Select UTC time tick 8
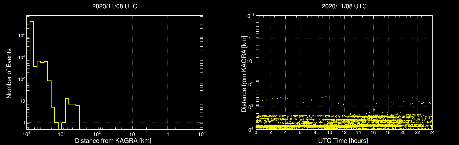Screen dimensions: 459x145 click(314, 133)
